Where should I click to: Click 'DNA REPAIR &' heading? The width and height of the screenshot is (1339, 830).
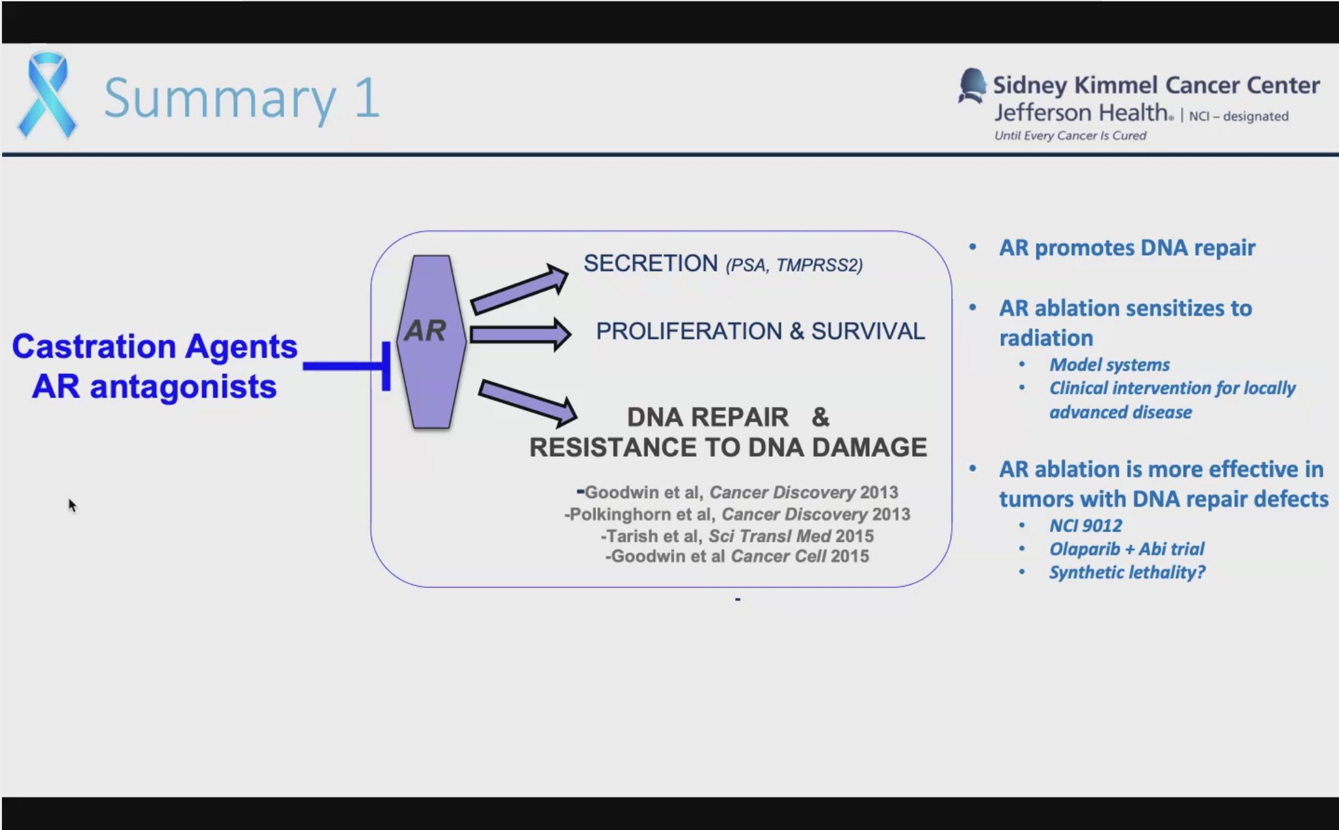click(728, 417)
